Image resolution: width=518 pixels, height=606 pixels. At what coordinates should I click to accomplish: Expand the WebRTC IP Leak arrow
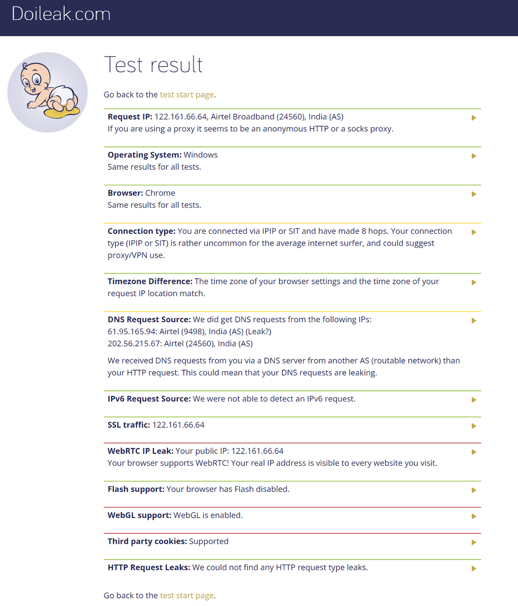[x=474, y=452]
